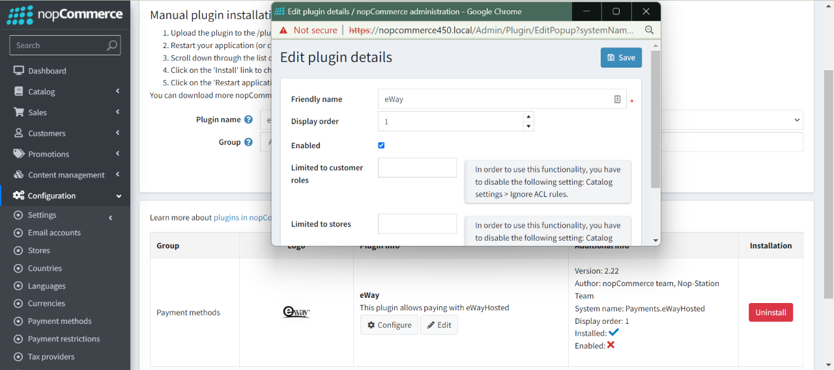The width and height of the screenshot is (834, 370).
Task: Focus the sidebar Search box
Action: pos(65,46)
